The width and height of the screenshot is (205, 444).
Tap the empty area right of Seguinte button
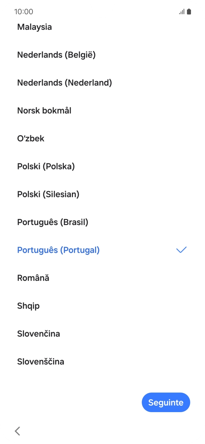(198, 403)
